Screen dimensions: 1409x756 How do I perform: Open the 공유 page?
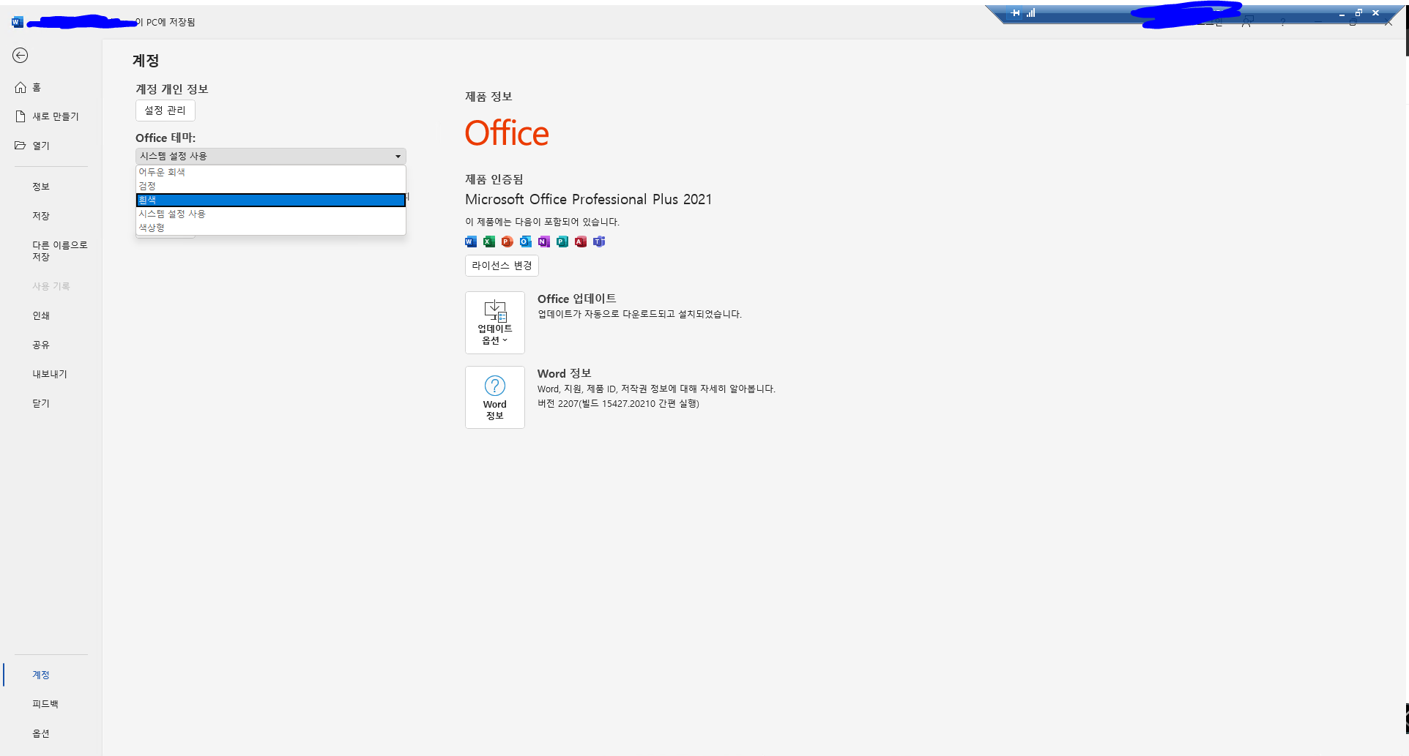[x=41, y=345]
